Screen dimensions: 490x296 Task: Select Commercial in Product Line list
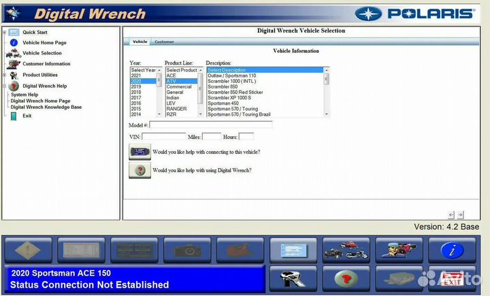pos(182,86)
